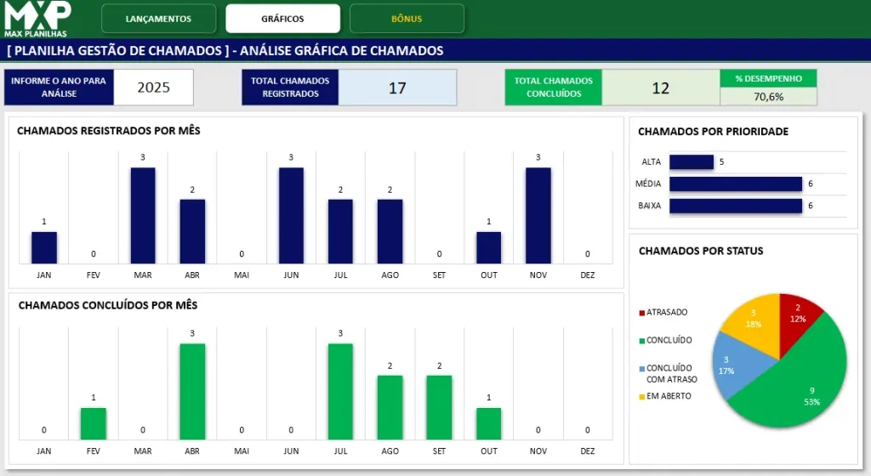
Task: Select the NOV bar in registered calls chart
Action: tap(538, 215)
